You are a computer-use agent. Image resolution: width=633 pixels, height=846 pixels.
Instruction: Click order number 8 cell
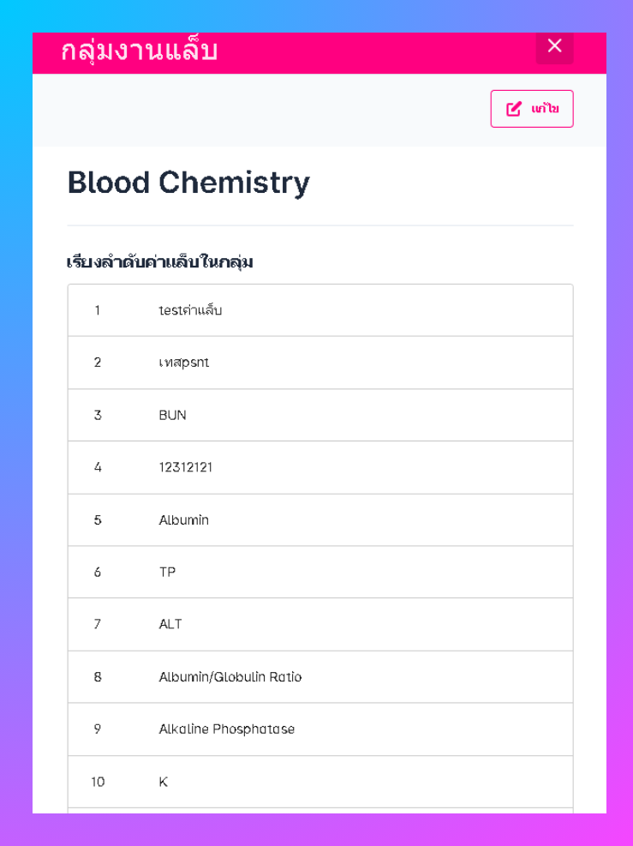pos(98,677)
